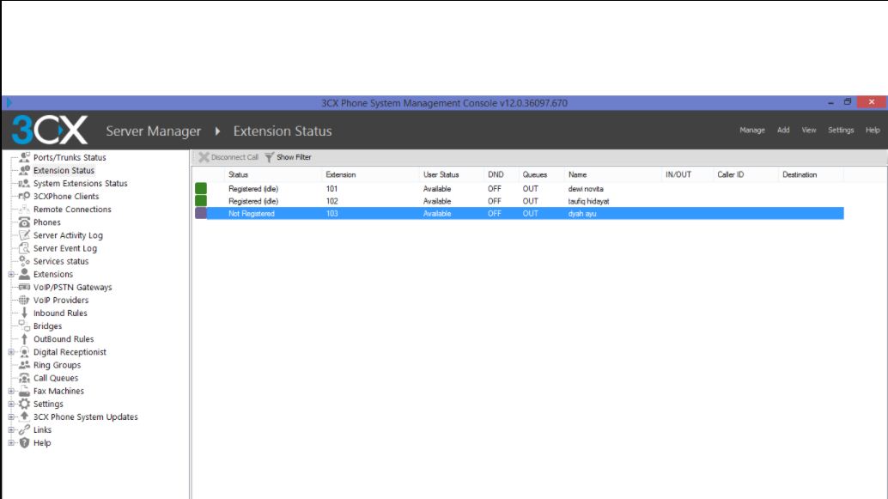Expand the Extensions tree node
Viewport: 888px width, 499px height.
pyautogui.click(x=11, y=274)
